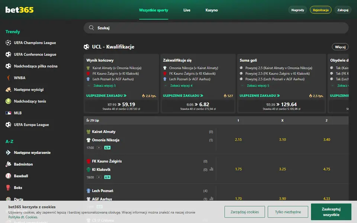Image resolution: width=357 pixels, height=223 pixels.
Task: Switch to Wszystkie sporty tab
Action: (154, 10)
